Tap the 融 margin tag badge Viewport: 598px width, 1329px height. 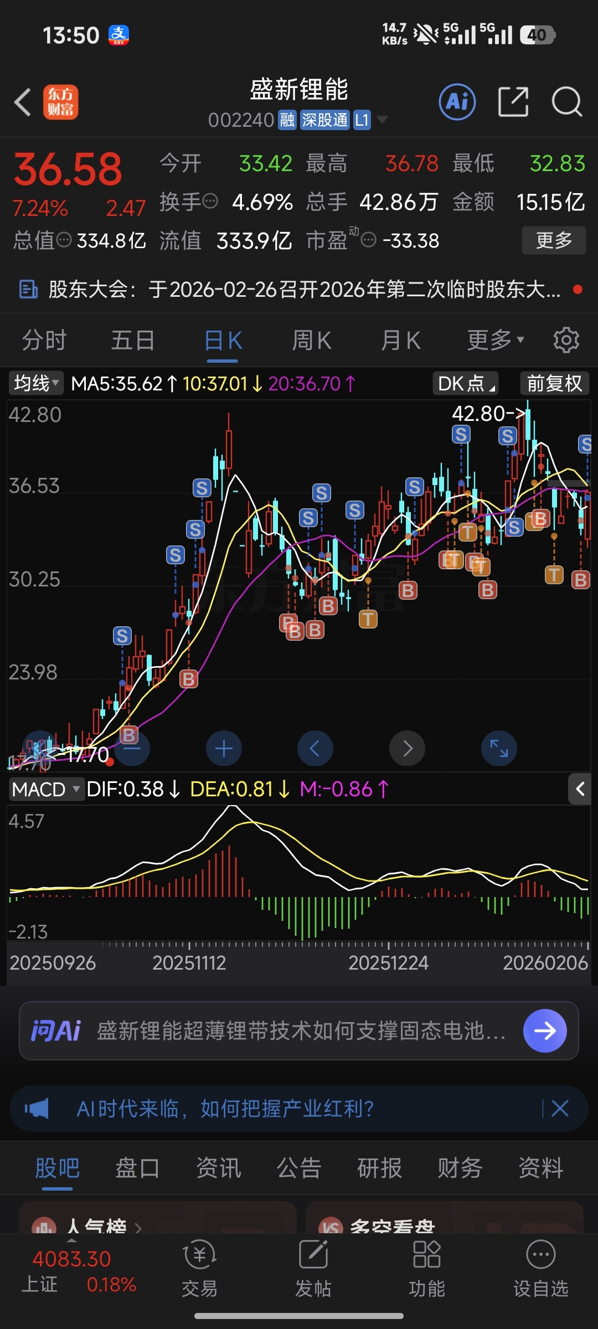point(287,120)
